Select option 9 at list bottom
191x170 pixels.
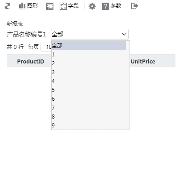click(x=89, y=125)
